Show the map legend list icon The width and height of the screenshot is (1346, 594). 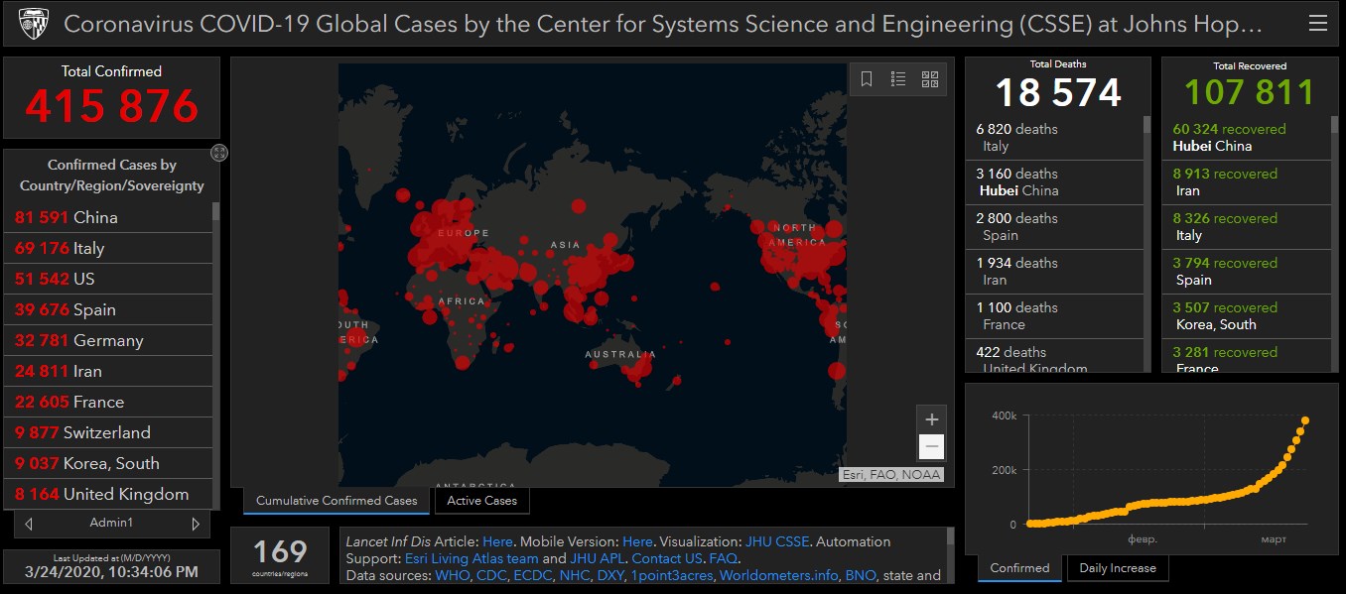pos(898,79)
